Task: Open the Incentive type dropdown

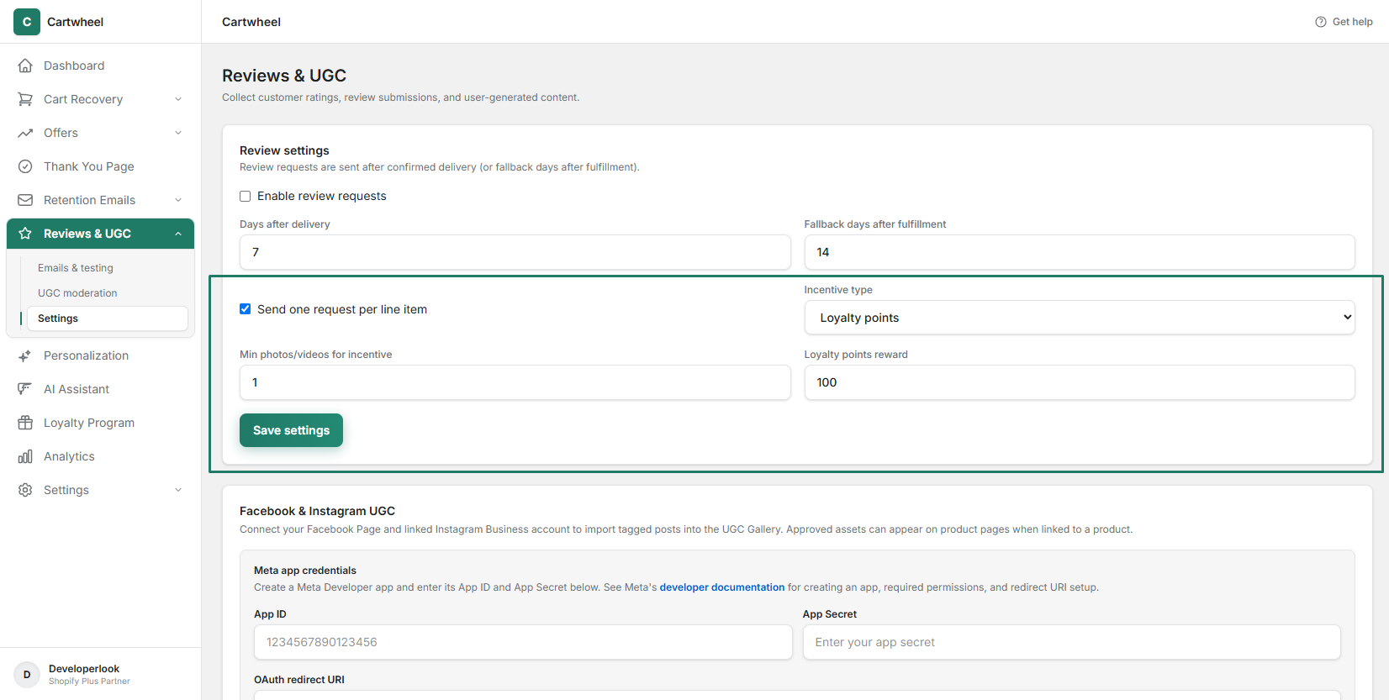Action: point(1080,318)
